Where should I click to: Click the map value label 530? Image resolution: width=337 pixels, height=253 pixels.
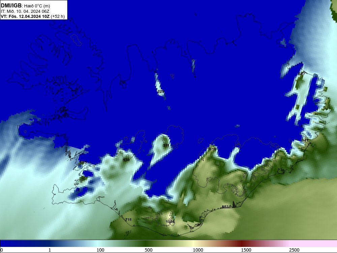coord(126,160)
